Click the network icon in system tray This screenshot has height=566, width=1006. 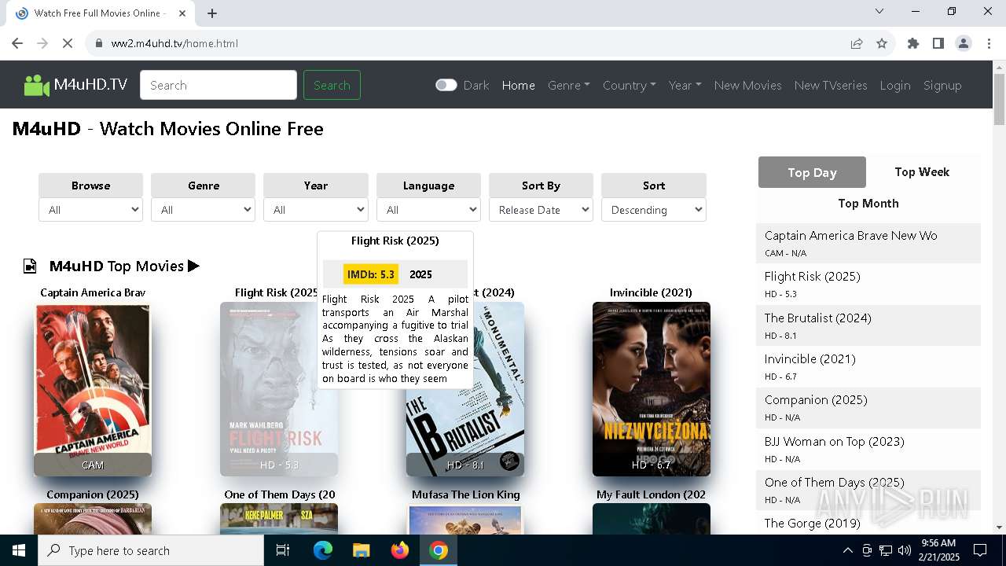(x=886, y=550)
